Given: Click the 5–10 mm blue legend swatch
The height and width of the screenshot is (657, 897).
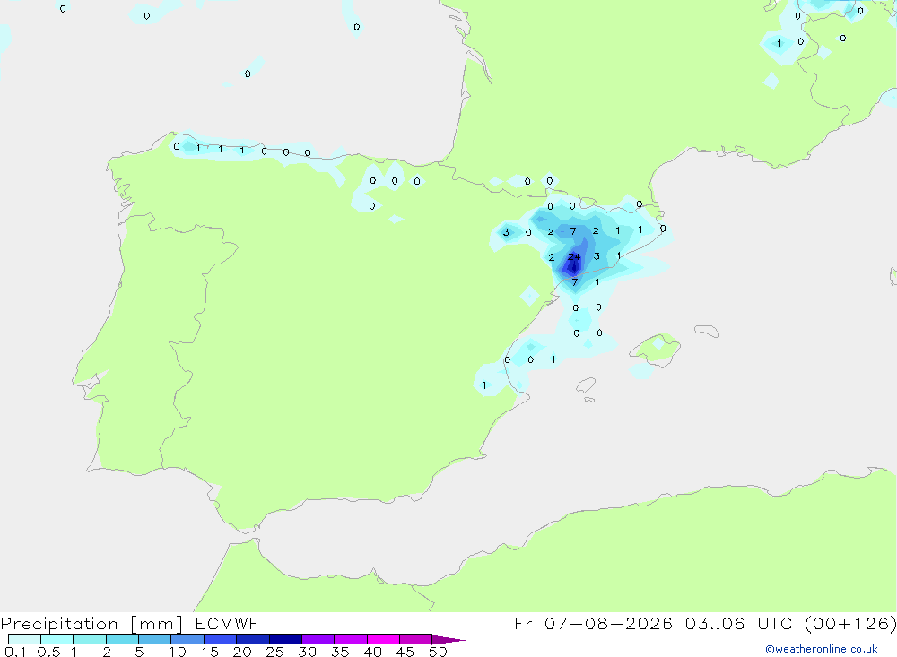Looking at the screenshot, I should pyautogui.click(x=155, y=639).
